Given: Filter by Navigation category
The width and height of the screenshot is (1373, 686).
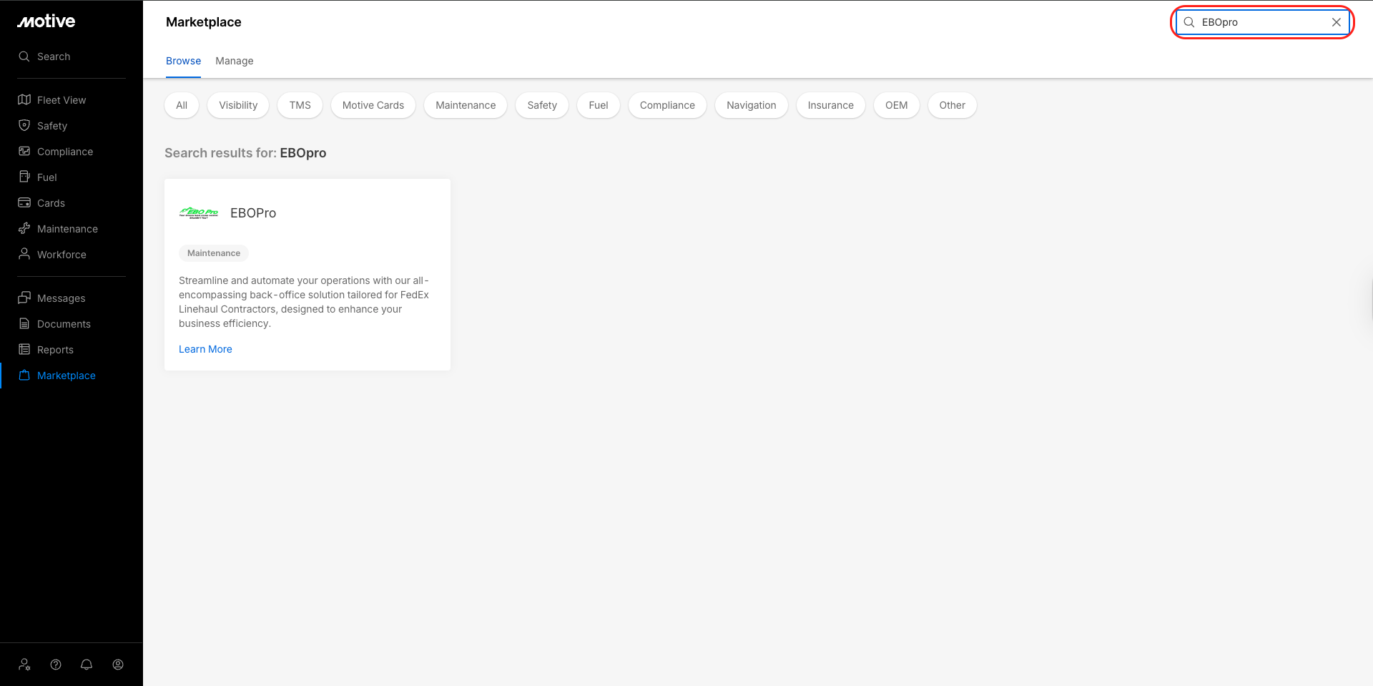Looking at the screenshot, I should (x=752, y=105).
